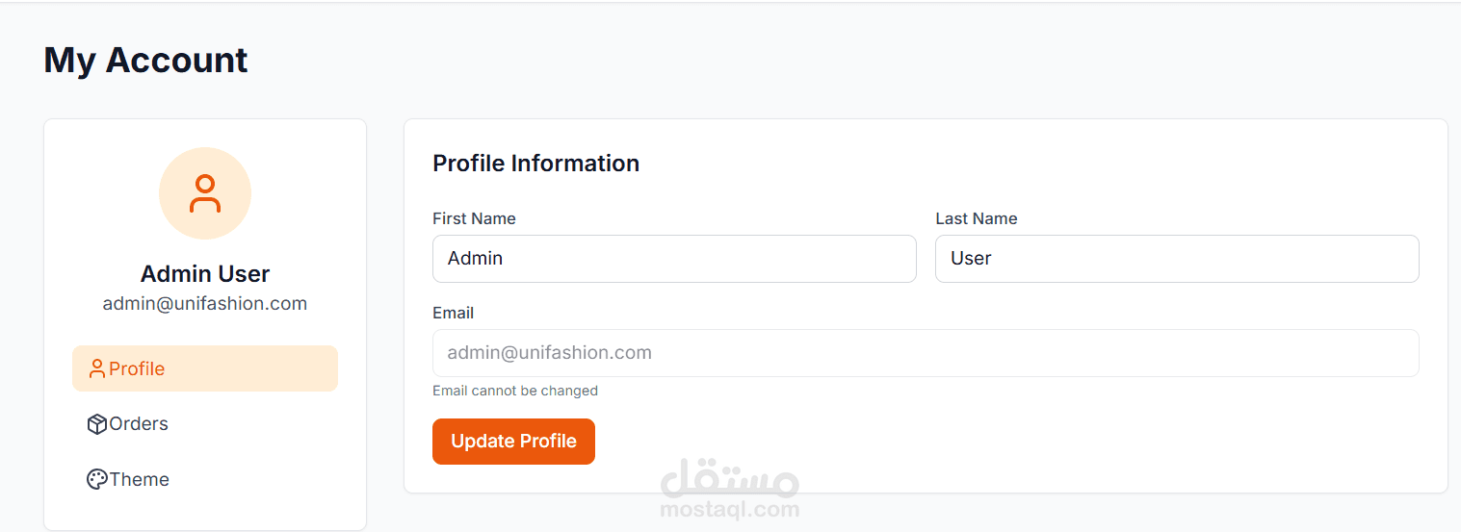Click the person icon beside Profile
The height and width of the screenshot is (532, 1461).
click(x=96, y=368)
